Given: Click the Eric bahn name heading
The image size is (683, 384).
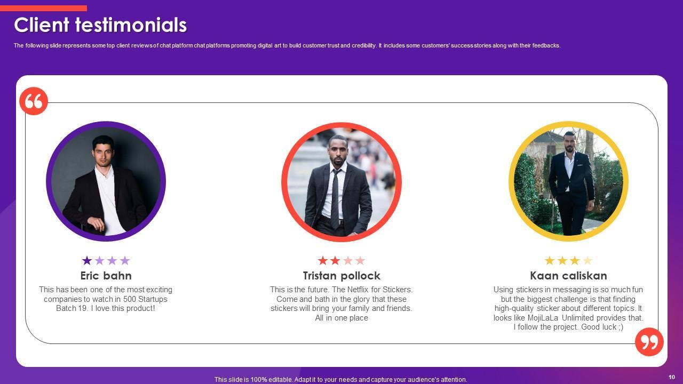Looking at the screenshot, I should pos(106,276).
